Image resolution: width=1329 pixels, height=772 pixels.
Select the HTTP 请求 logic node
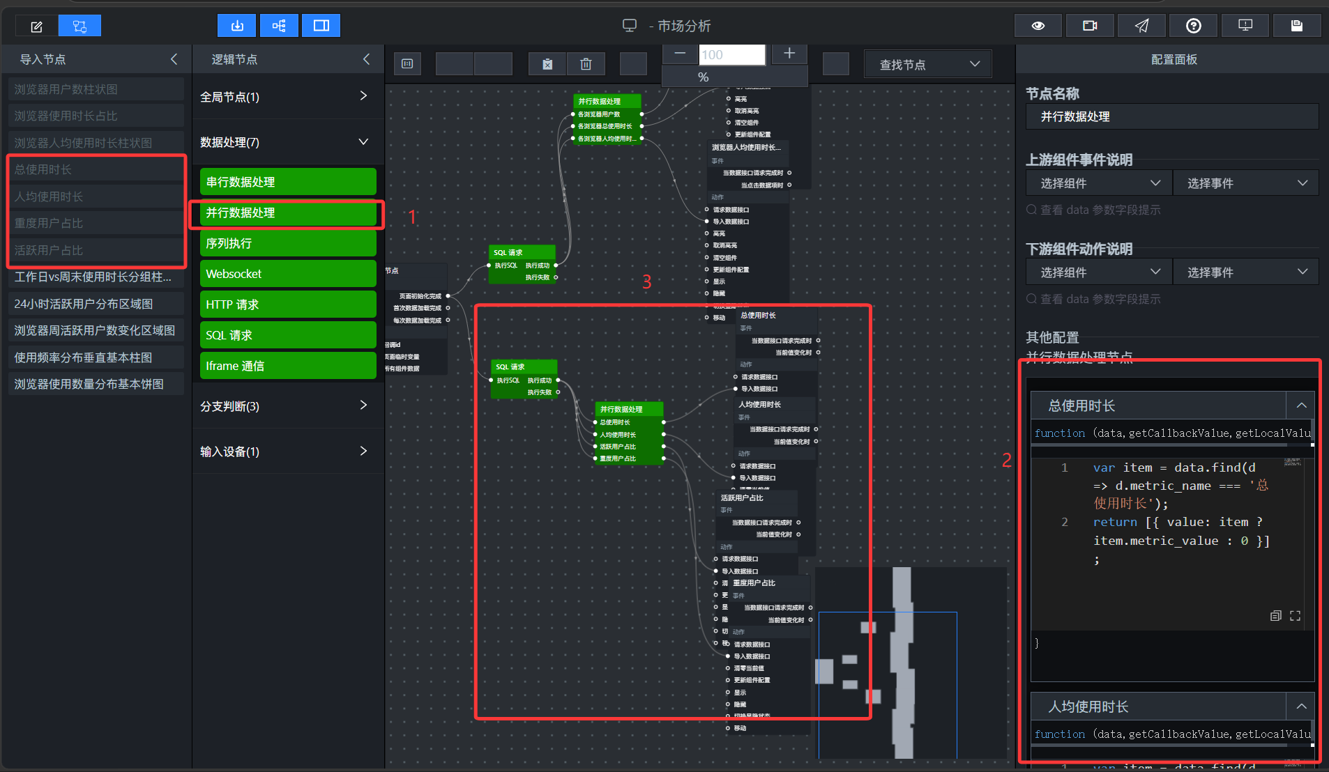[x=288, y=304]
